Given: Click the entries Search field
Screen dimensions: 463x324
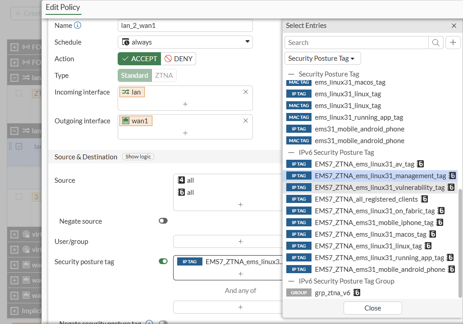Looking at the screenshot, I should [x=357, y=43].
